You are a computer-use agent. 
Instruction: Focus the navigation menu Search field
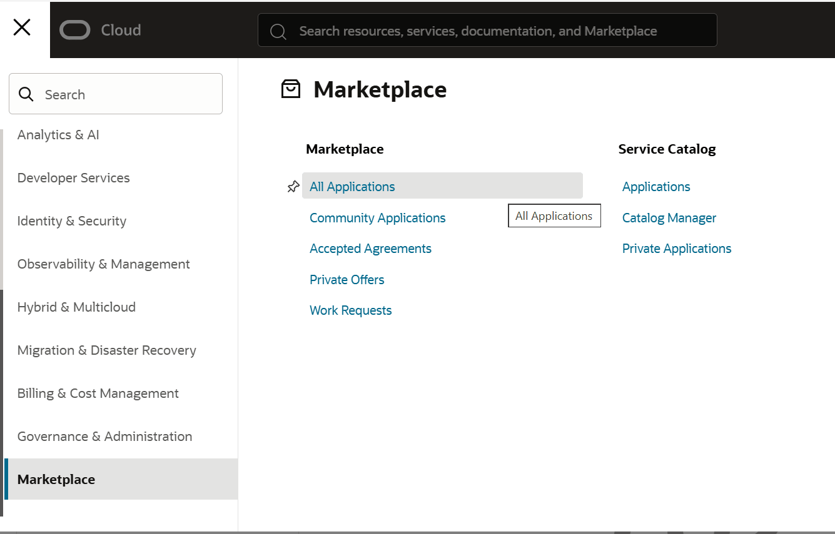(125, 94)
